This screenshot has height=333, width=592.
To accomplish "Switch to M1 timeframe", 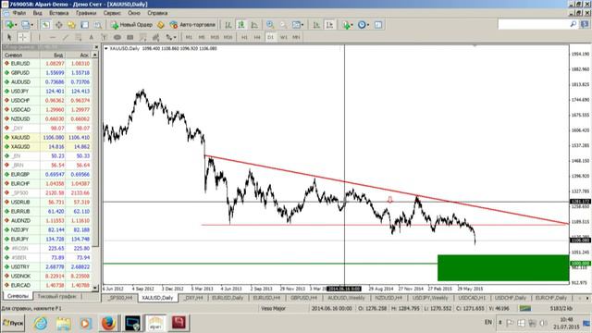I will coord(189,37).
